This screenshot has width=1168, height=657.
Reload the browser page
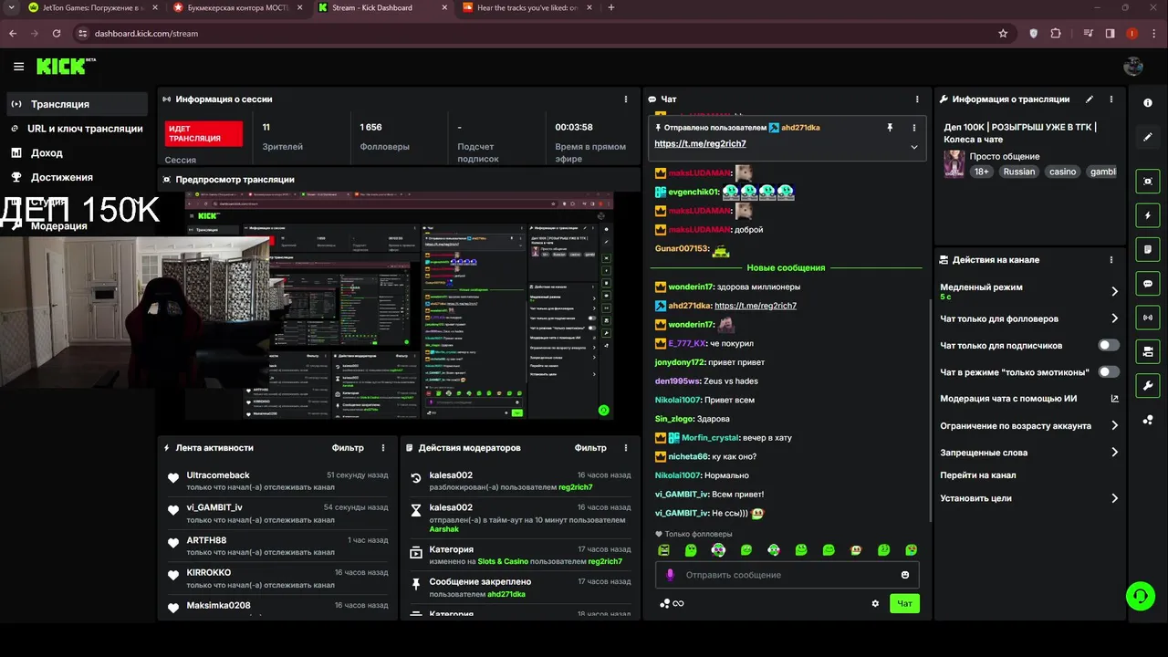pyautogui.click(x=57, y=33)
